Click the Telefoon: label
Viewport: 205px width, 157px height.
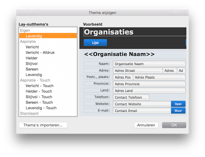97,97
